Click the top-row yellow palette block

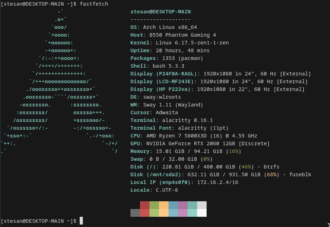pos(164,205)
